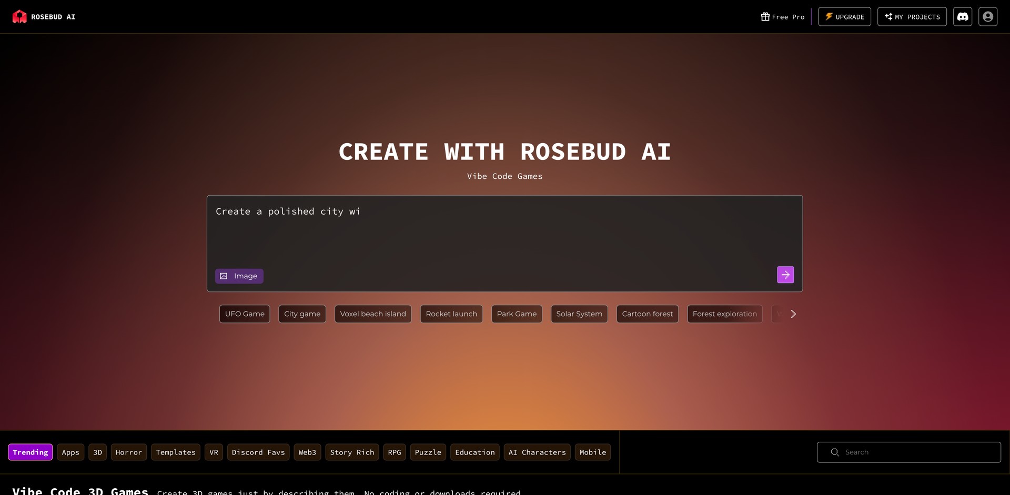Switch to the Education category
Viewport: 1010px width, 495px height.
475,452
